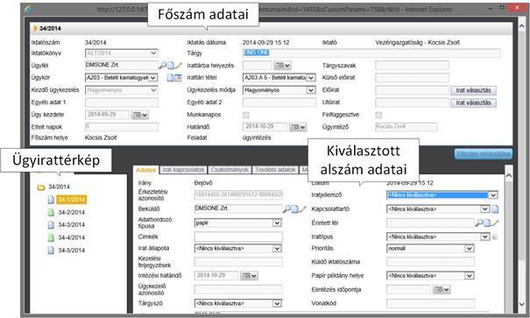Click the new document icon beside Ügyfél

pyautogui.click(x=171, y=65)
